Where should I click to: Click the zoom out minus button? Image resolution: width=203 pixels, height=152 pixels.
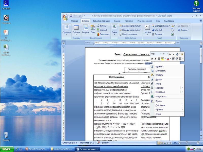click(x=179, y=143)
